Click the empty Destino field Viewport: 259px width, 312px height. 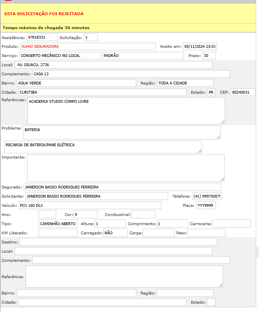[118, 242]
